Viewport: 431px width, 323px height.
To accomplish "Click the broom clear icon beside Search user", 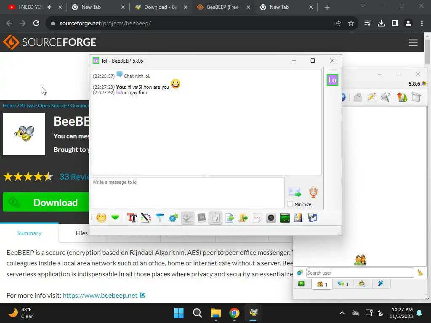I will click(420, 273).
